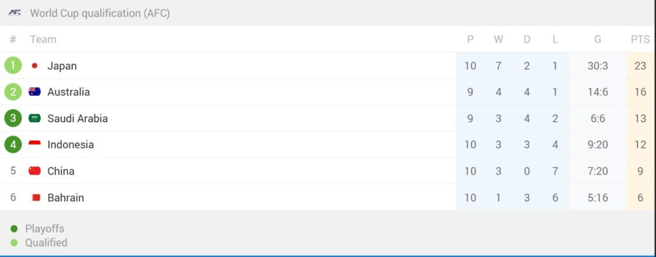Open the World Cup qualification (AFC) title
This screenshot has width=656, height=257.
[x=100, y=13]
